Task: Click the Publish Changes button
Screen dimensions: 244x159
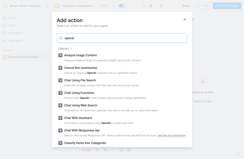Action: coord(227,6)
